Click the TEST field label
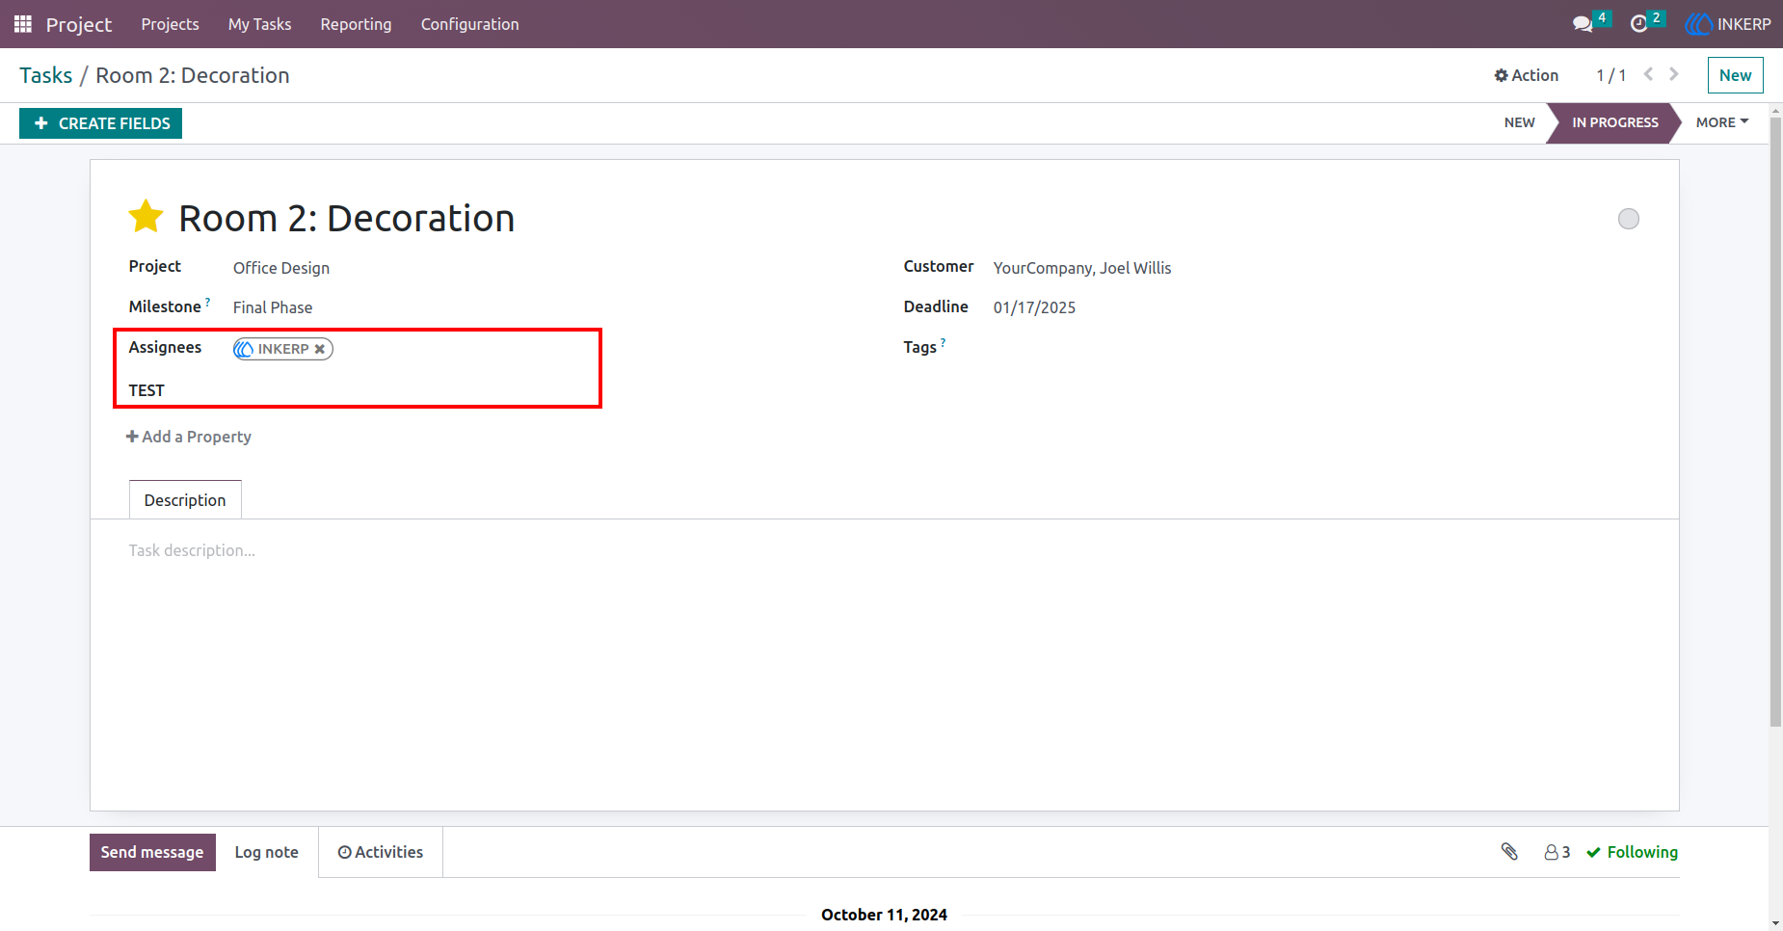The width and height of the screenshot is (1783, 931). 146,390
